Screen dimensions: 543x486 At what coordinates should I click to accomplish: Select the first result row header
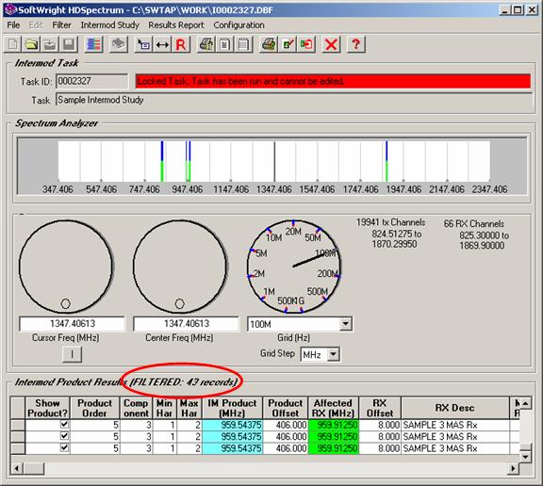pos(18,425)
